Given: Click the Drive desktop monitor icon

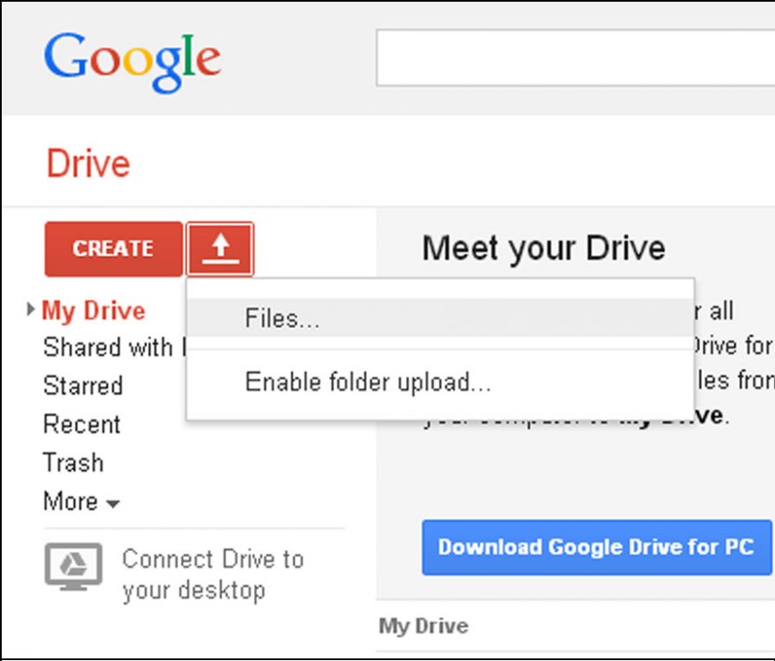Looking at the screenshot, I should (x=74, y=567).
